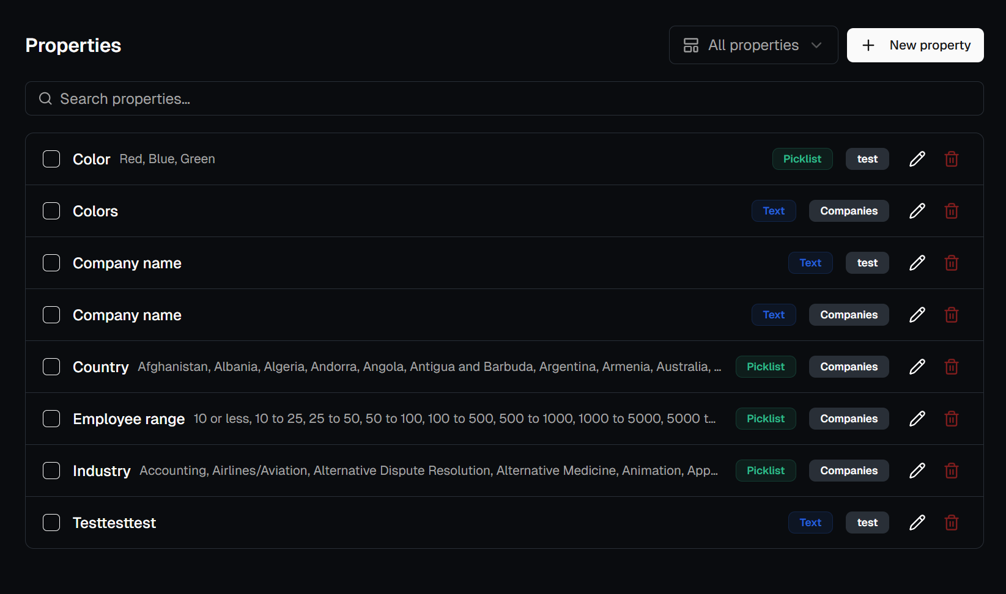The height and width of the screenshot is (594, 1006).
Task: Edit Employee range using its pencil icon
Action: click(x=917, y=418)
